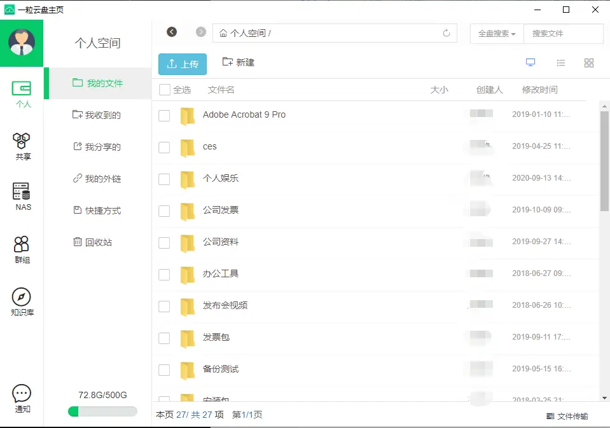Open the 共享 sidebar section
This screenshot has width=610, height=428.
coord(22,146)
